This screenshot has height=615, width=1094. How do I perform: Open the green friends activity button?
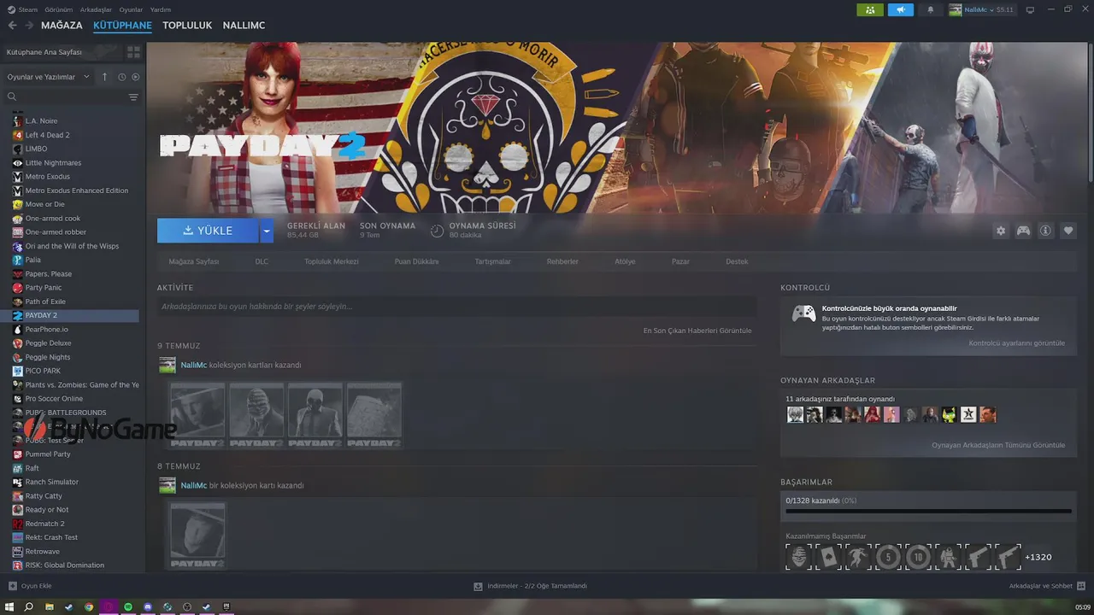pos(870,9)
